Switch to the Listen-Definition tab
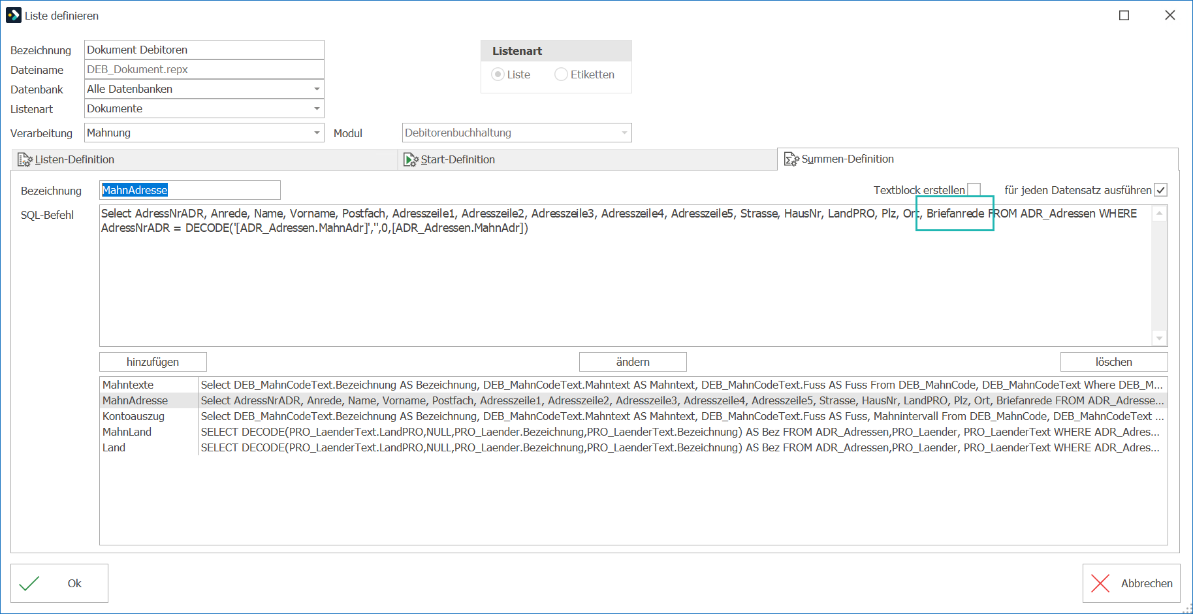Viewport: 1193px width, 614px height. click(x=204, y=159)
